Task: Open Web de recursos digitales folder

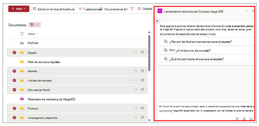Action: (x=44, y=62)
